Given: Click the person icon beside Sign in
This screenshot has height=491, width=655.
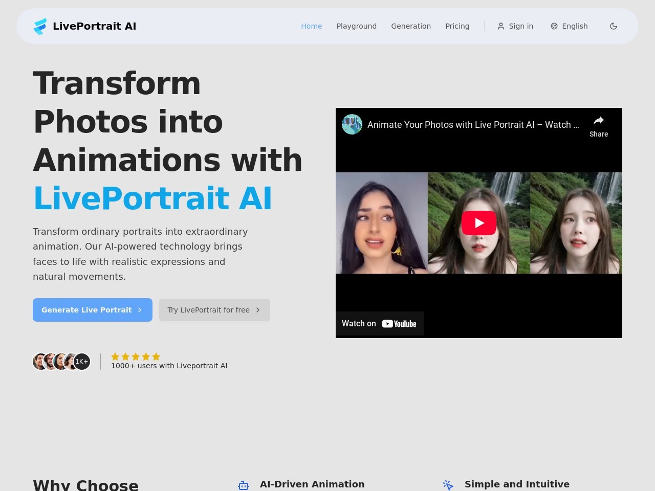Looking at the screenshot, I should (x=501, y=26).
